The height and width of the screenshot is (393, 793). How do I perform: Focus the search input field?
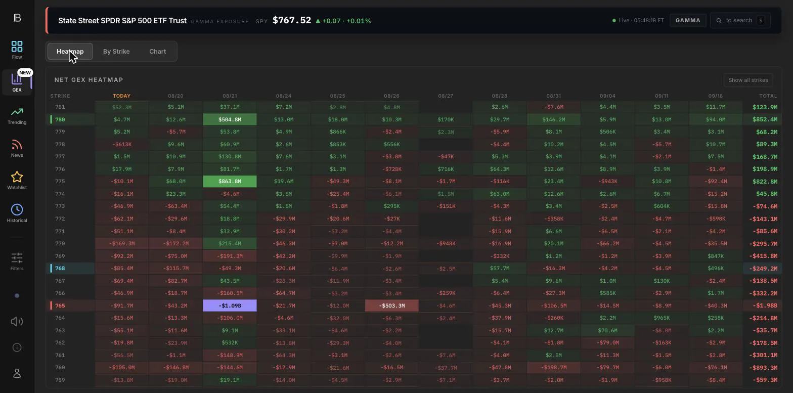(x=740, y=20)
